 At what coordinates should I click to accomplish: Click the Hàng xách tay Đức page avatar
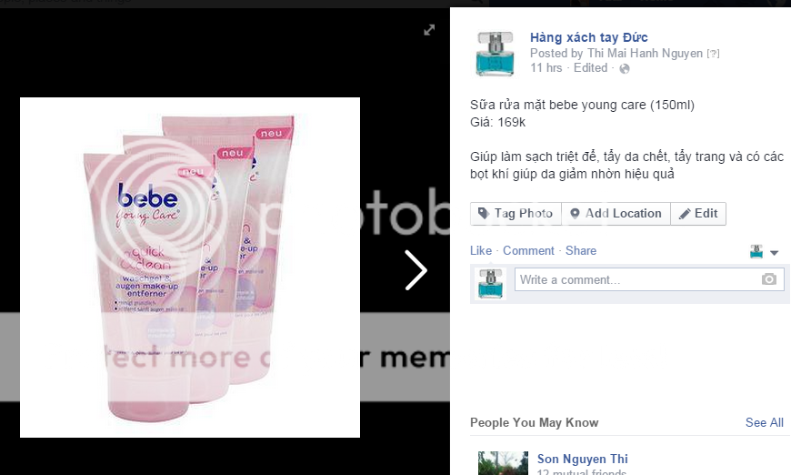(494, 53)
